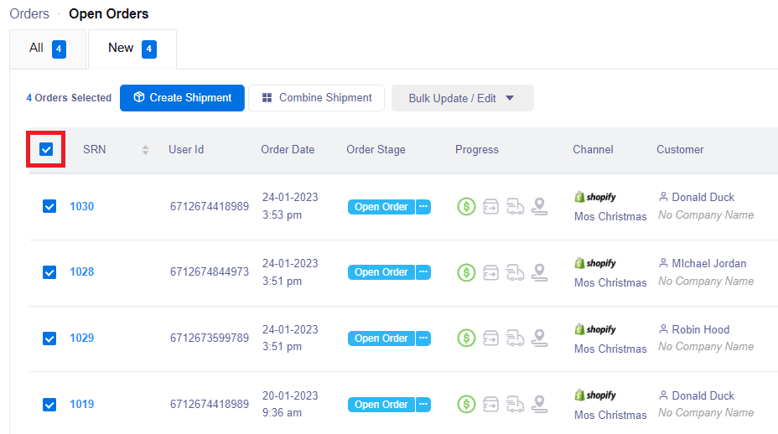The height and width of the screenshot is (434, 778).
Task: Open the stage options menu for order 1028
Action: pyautogui.click(x=423, y=271)
